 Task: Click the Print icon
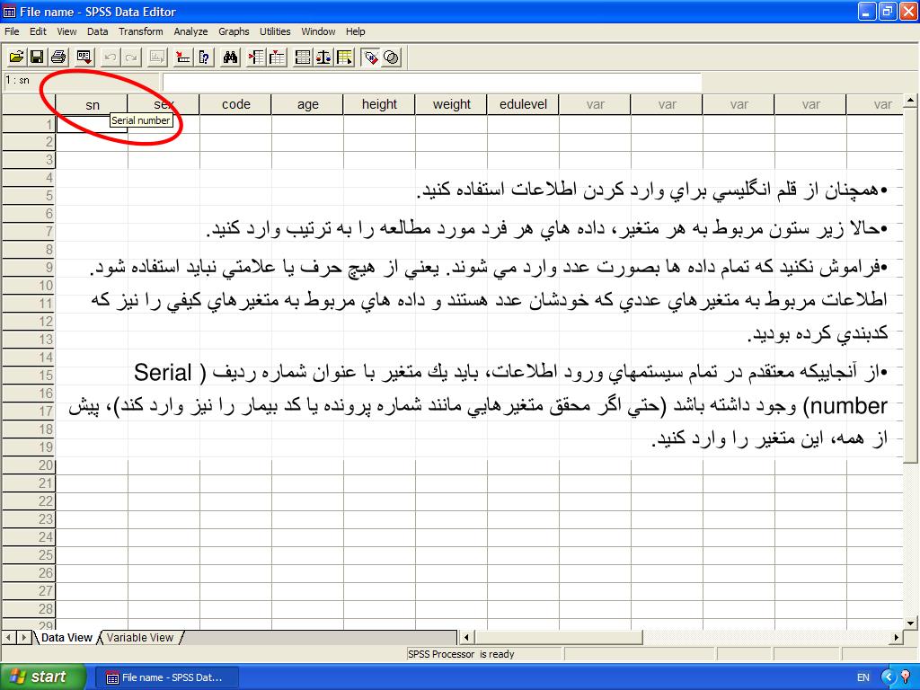(58, 57)
